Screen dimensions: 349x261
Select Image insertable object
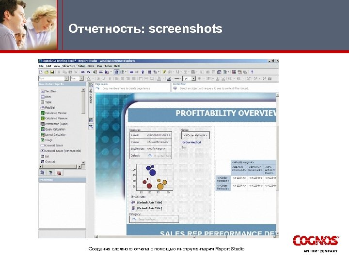(47, 140)
